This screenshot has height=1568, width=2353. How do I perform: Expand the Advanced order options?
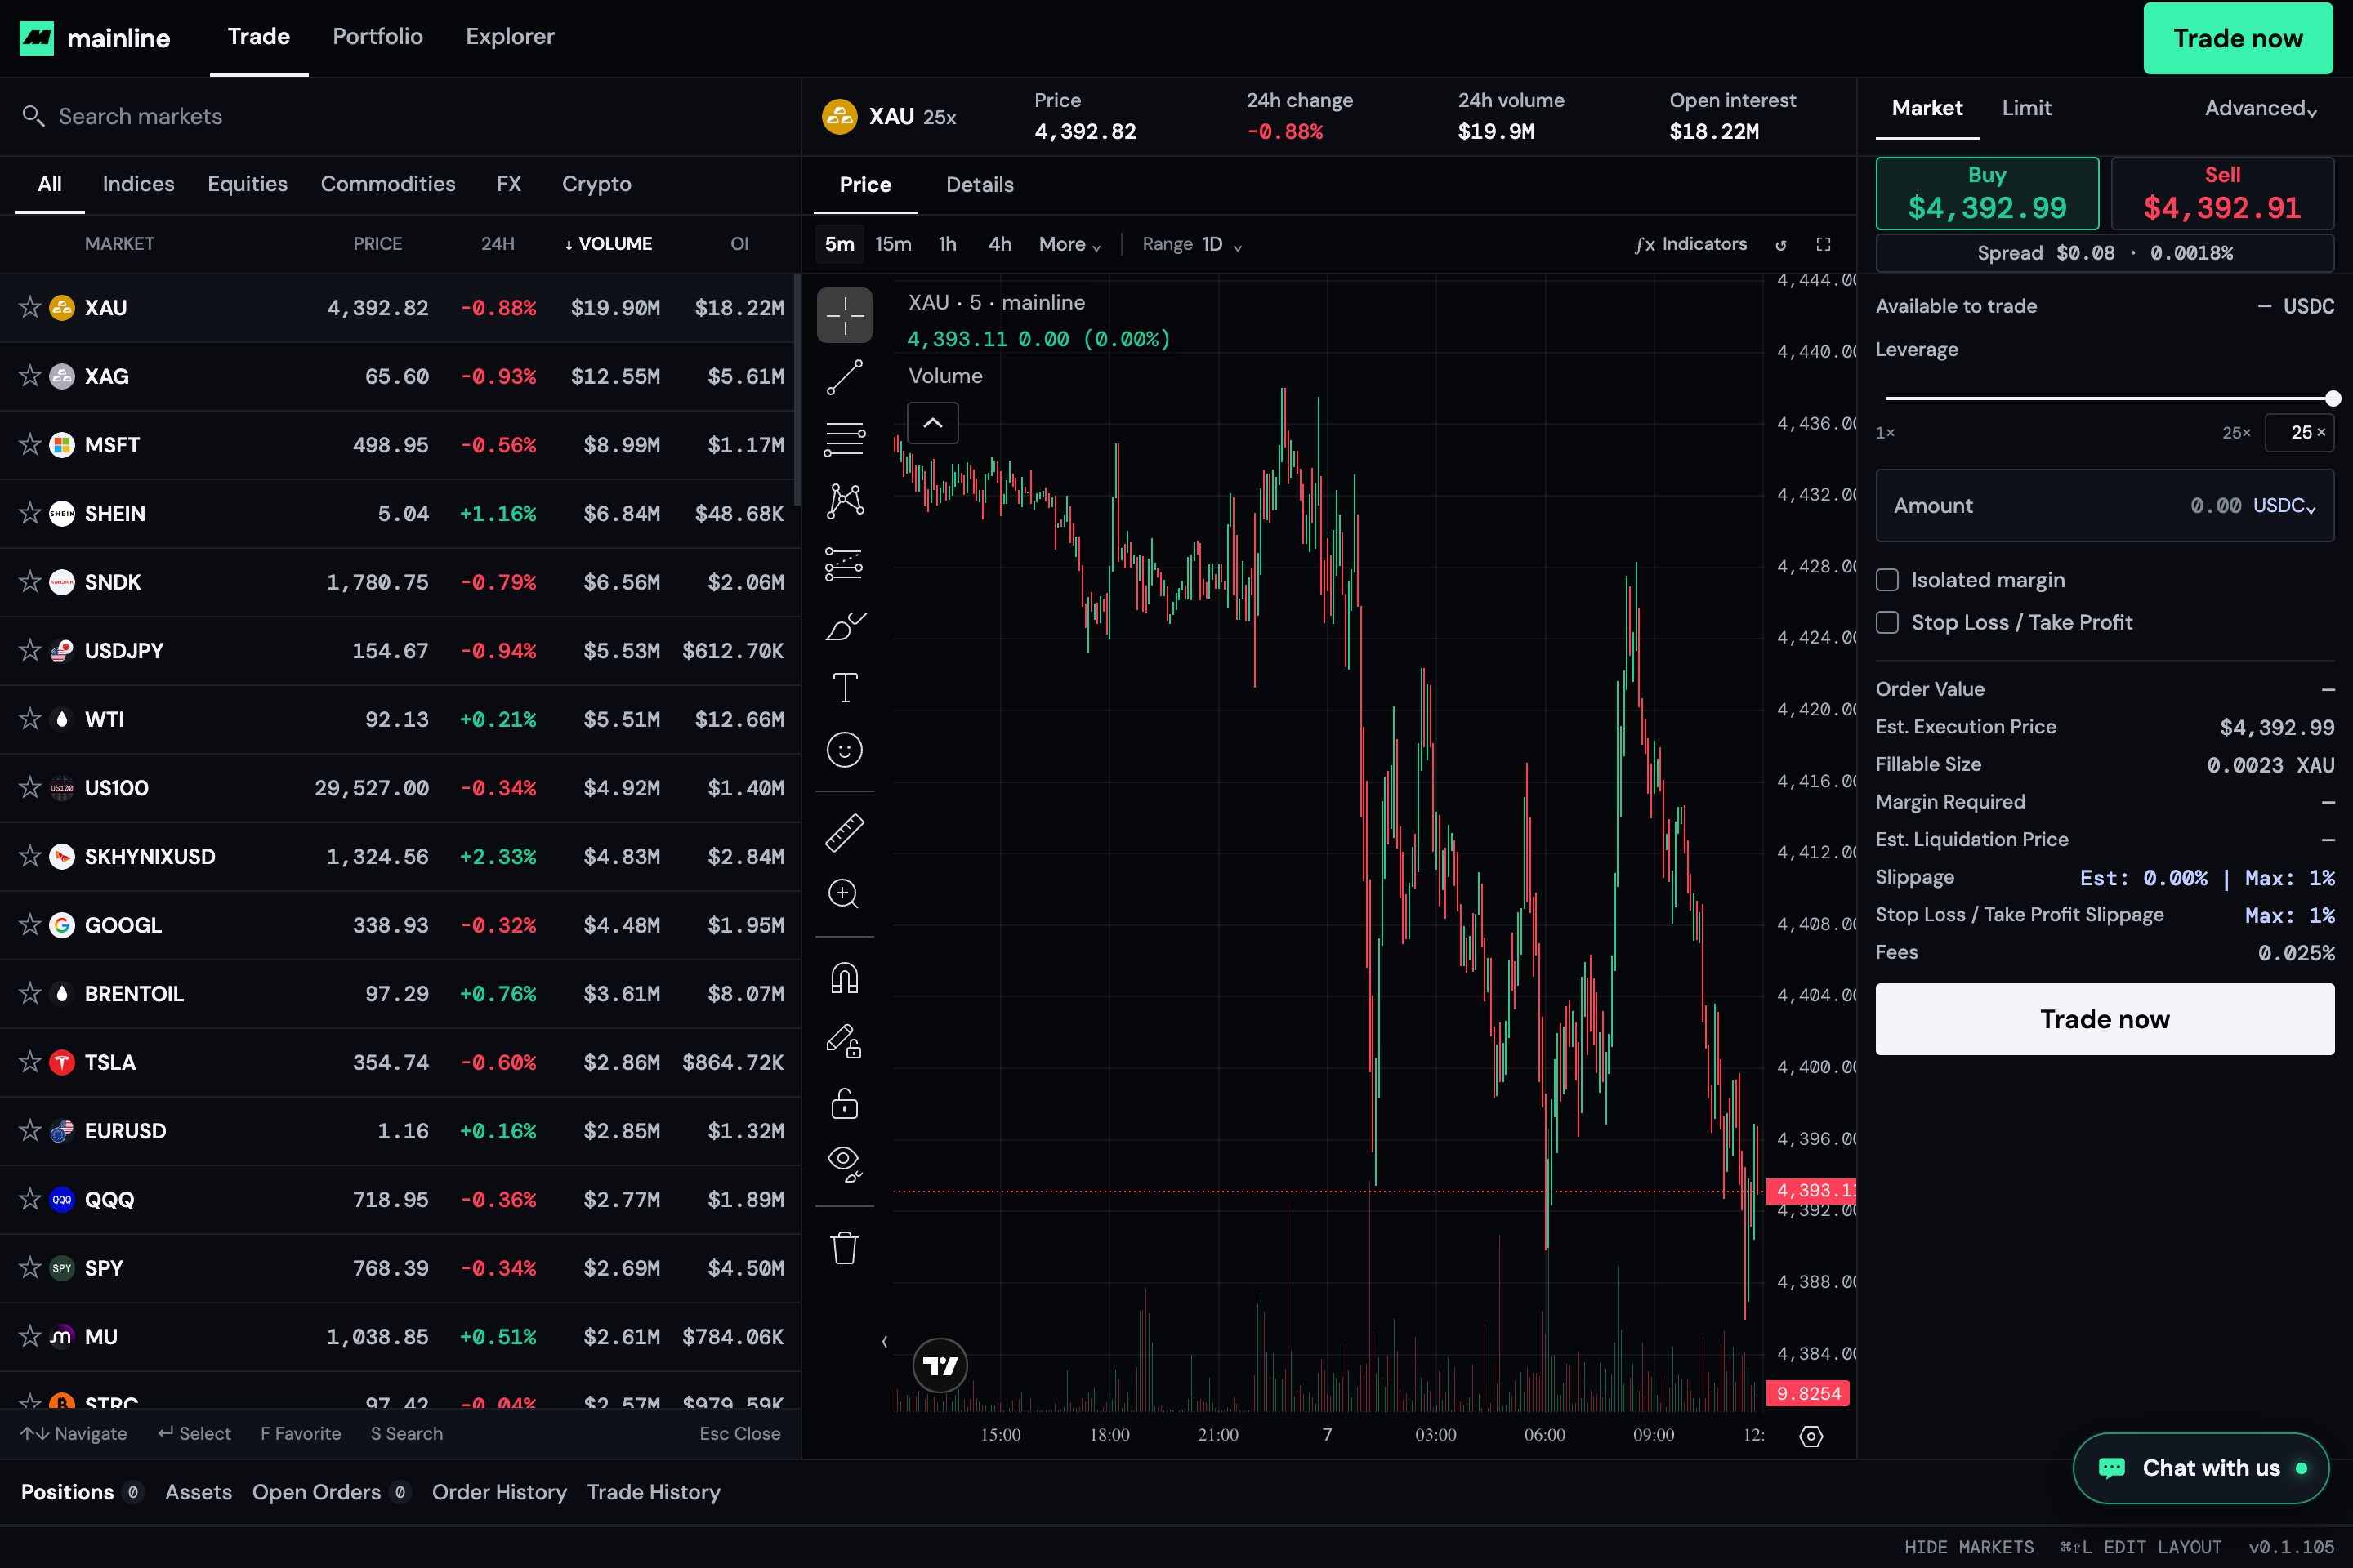tap(2260, 108)
